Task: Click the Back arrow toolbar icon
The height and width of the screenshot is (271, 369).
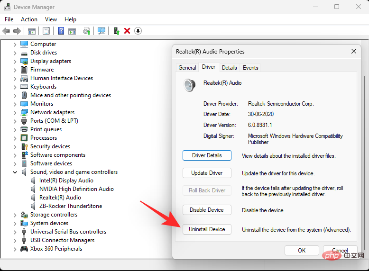Action: (x=6, y=31)
